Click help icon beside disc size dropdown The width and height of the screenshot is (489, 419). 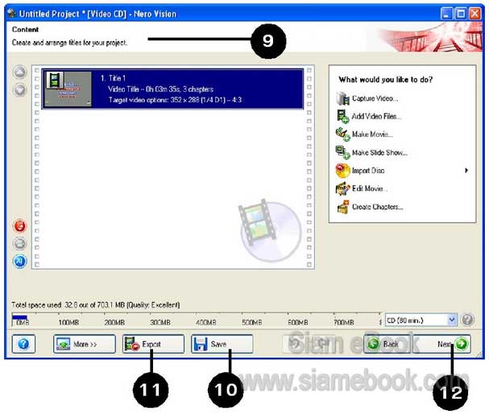[x=467, y=320]
